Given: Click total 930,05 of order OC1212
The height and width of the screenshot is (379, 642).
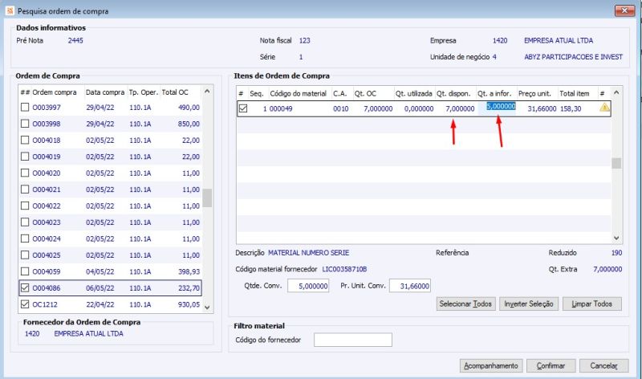Looking at the screenshot, I should point(189,304).
